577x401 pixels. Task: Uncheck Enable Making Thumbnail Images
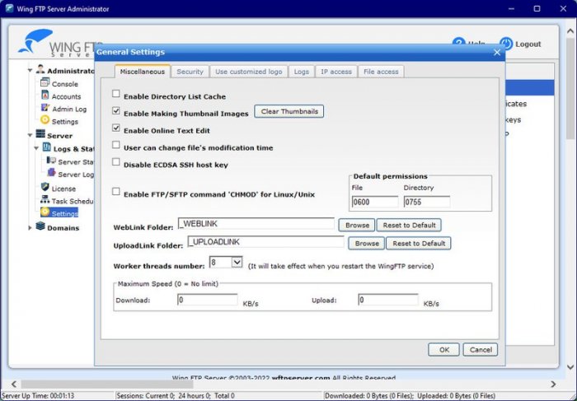pyautogui.click(x=116, y=112)
